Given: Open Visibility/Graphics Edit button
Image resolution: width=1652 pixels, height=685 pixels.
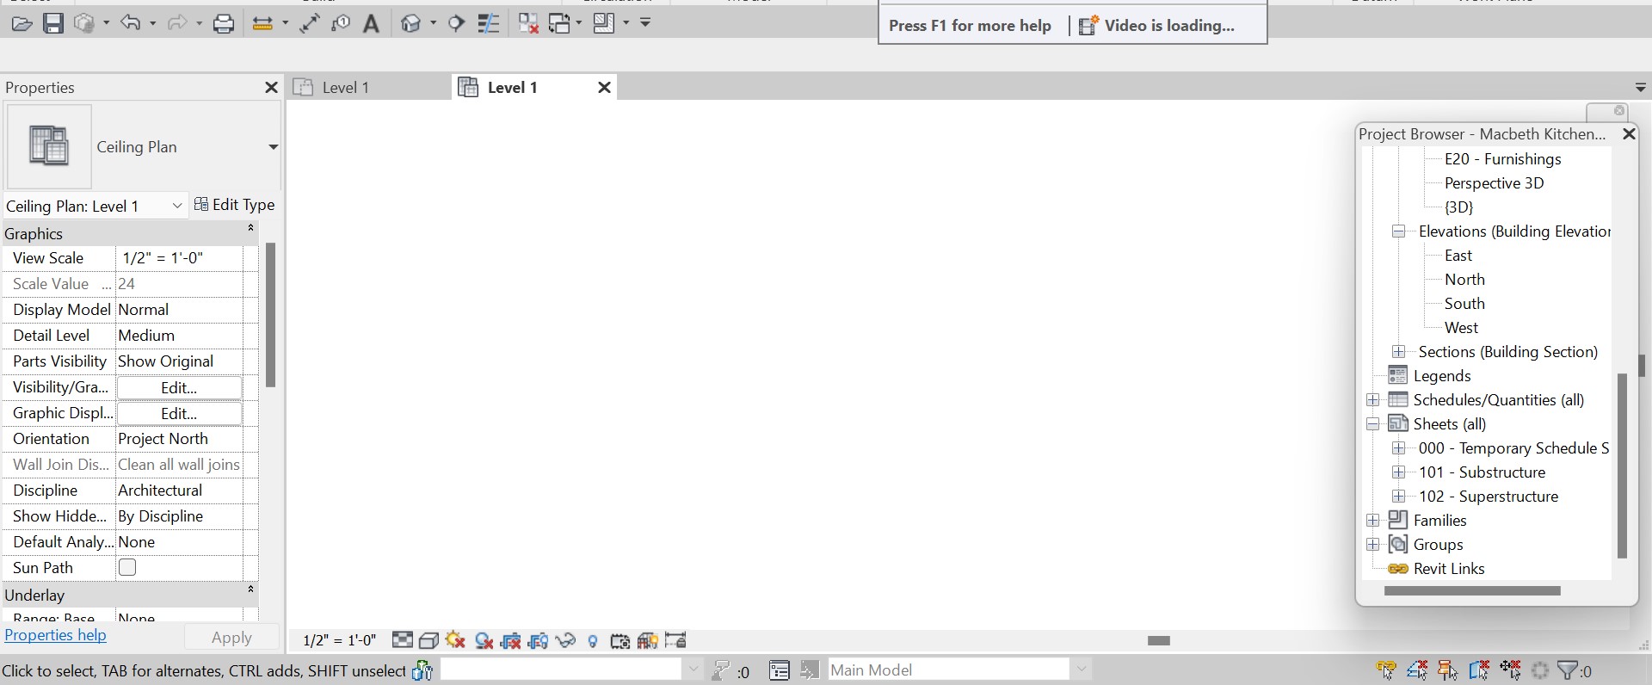Looking at the screenshot, I should click(x=179, y=387).
